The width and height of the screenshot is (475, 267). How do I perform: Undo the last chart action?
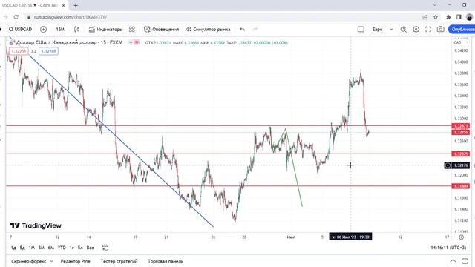click(243, 30)
